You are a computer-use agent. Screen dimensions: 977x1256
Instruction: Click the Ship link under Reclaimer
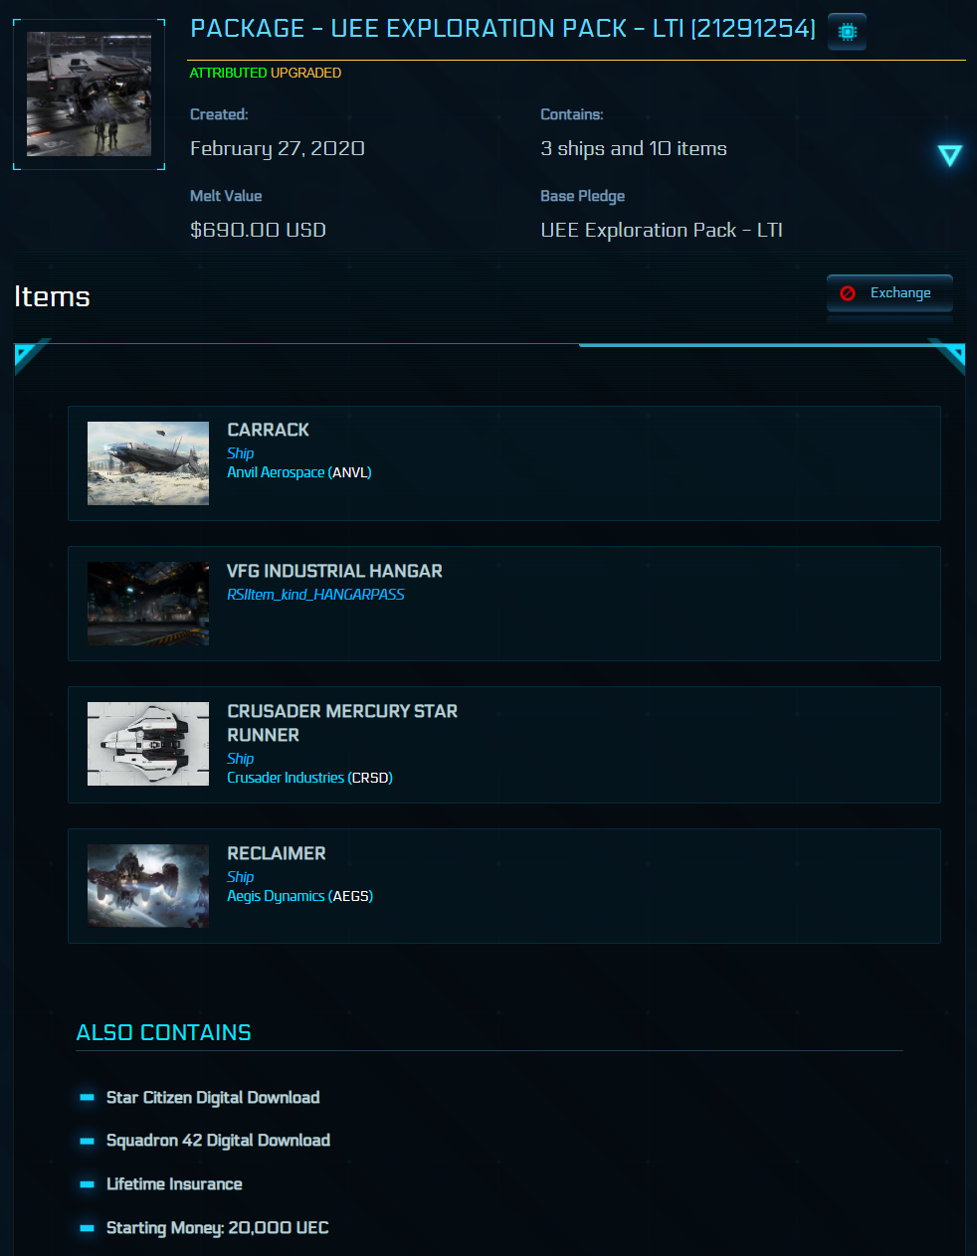[240, 877]
